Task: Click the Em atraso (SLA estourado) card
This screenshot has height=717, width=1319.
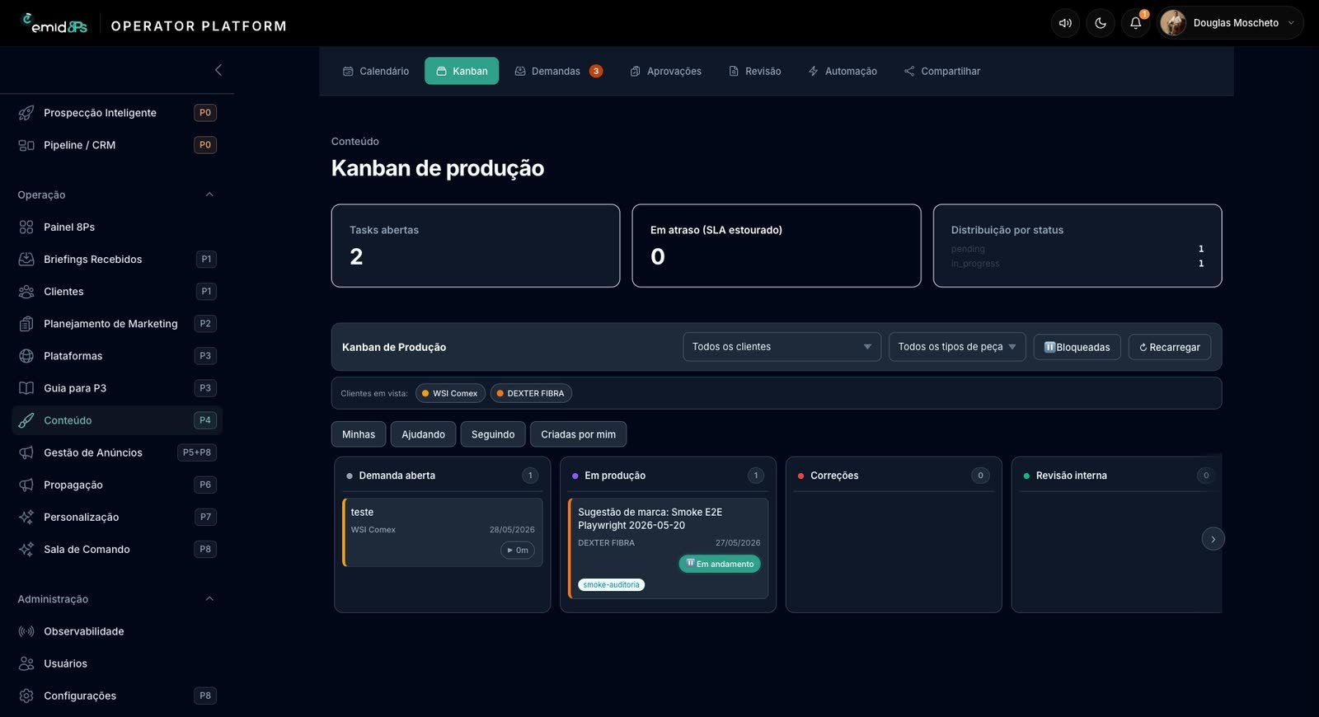Action: tap(777, 246)
